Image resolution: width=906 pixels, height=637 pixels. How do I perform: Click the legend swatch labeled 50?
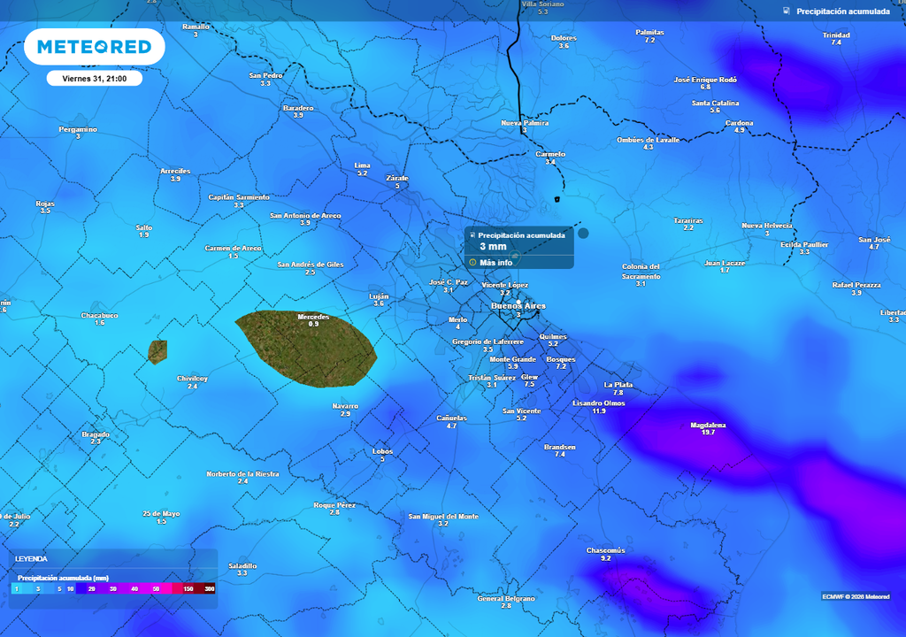point(156,589)
